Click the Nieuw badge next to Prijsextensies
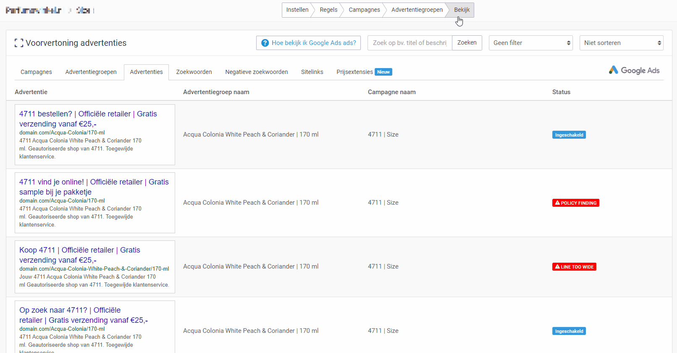Screen dimensions: 677x353 tap(383, 72)
